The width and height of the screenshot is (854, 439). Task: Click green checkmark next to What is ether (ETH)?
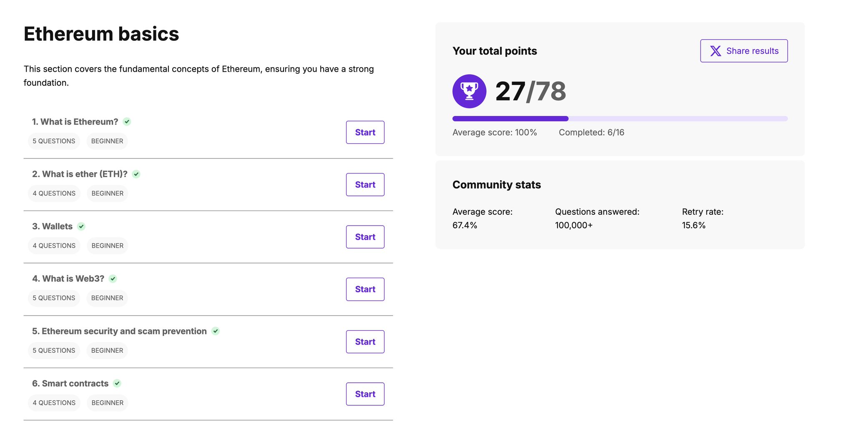136,174
